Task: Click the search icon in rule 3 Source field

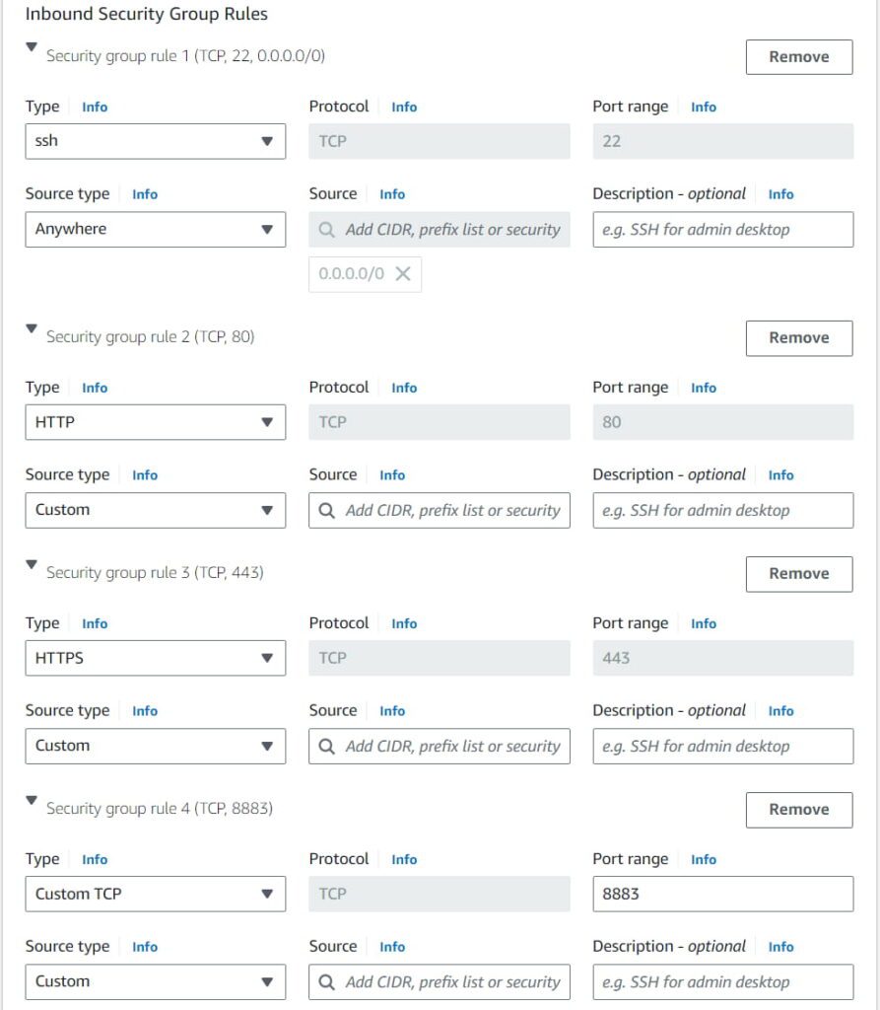Action: 325,746
